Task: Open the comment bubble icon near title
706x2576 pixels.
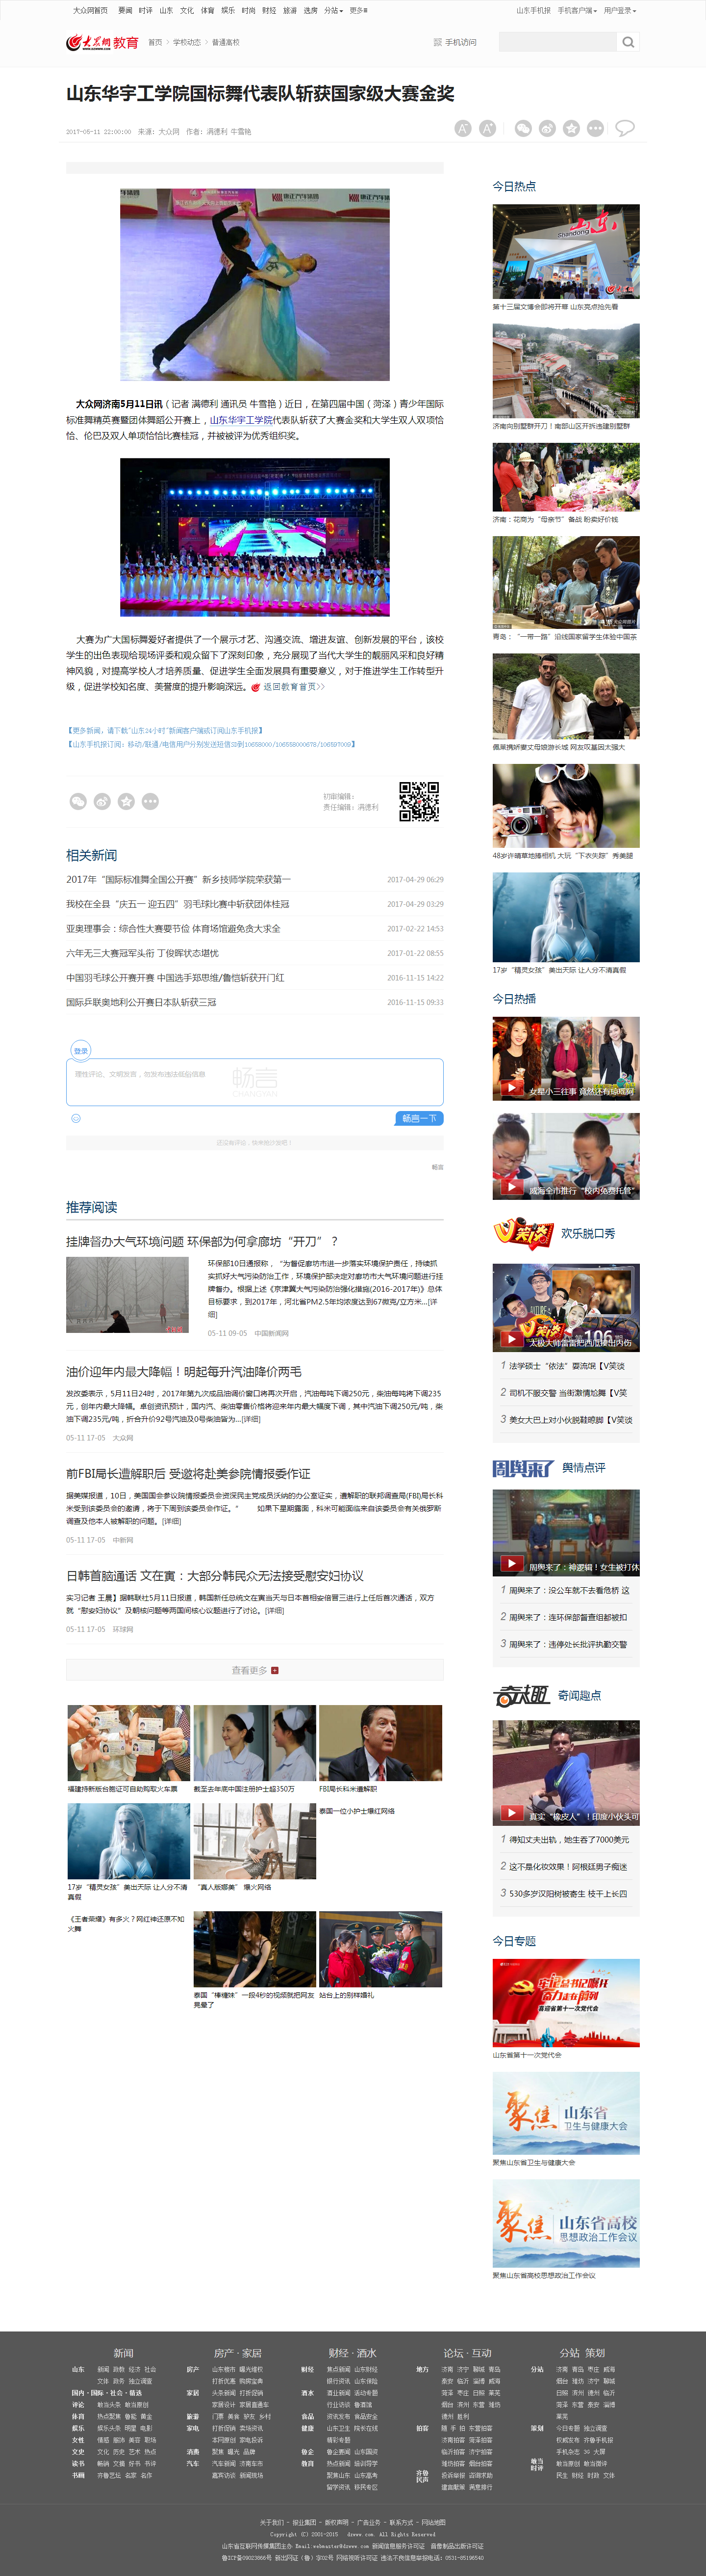Action: pyautogui.click(x=625, y=128)
